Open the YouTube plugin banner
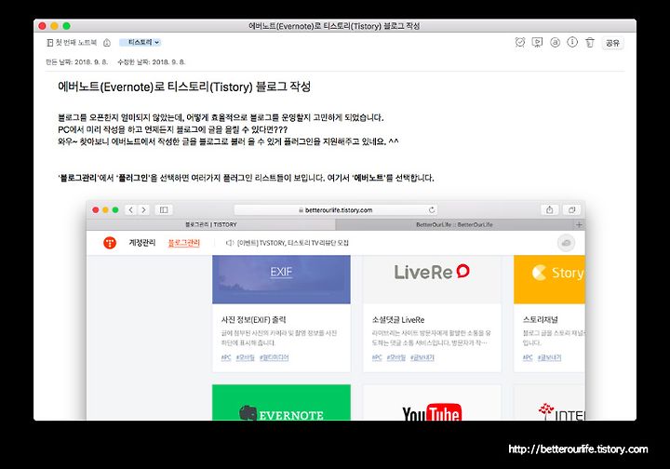This screenshot has height=469, width=670. point(432,402)
